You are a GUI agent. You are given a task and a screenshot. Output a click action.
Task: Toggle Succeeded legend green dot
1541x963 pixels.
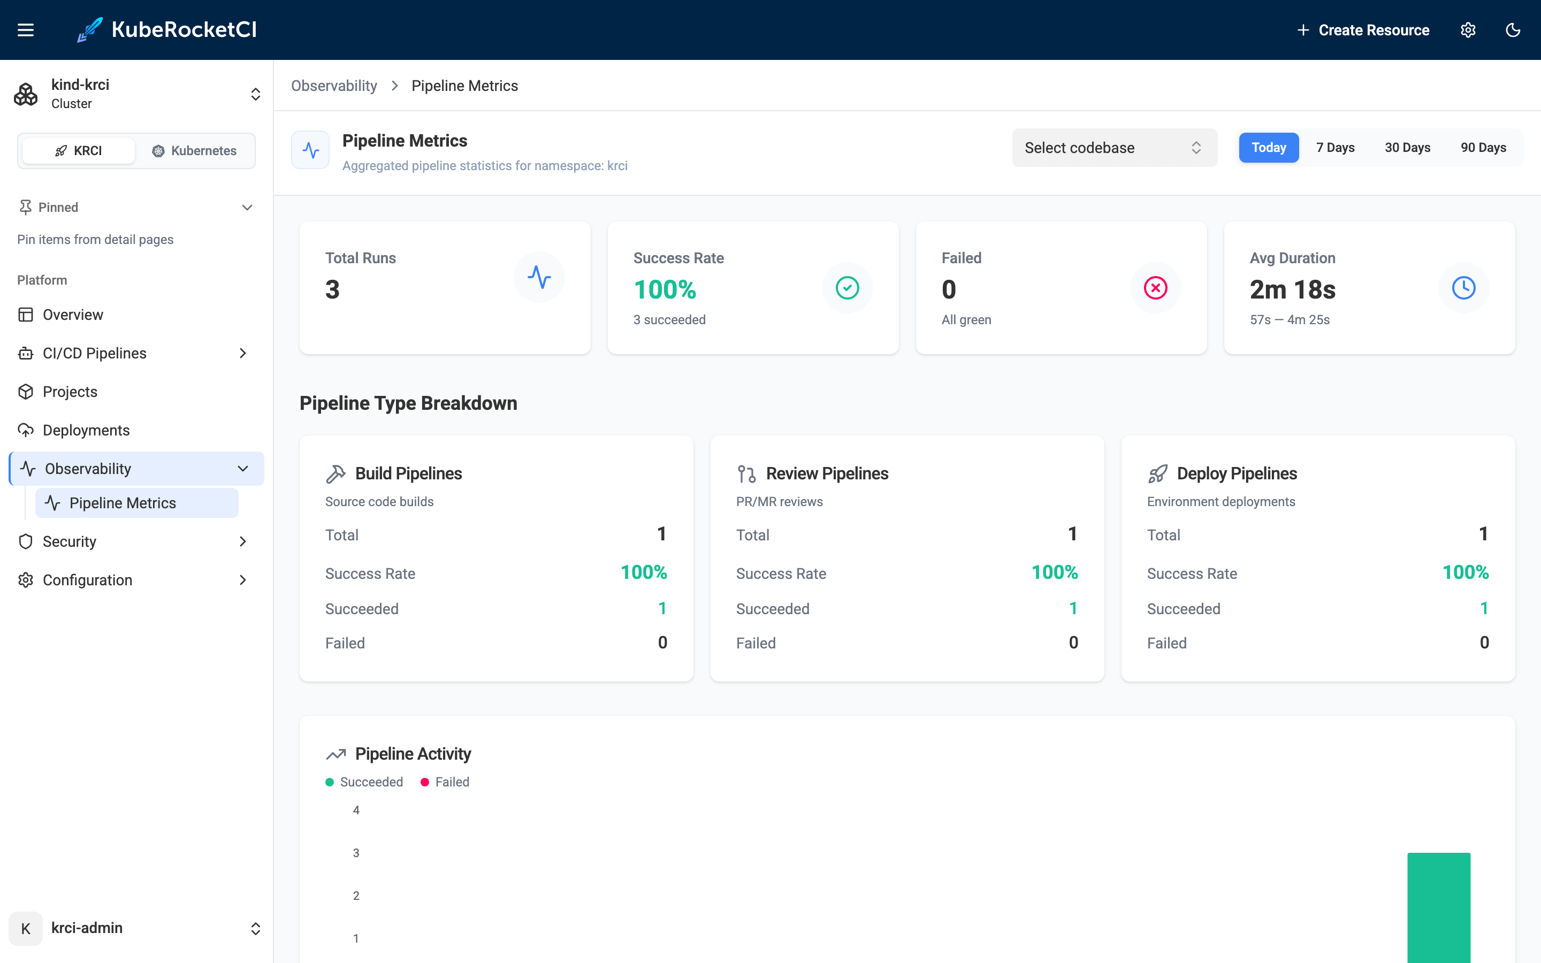pos(330,782)
